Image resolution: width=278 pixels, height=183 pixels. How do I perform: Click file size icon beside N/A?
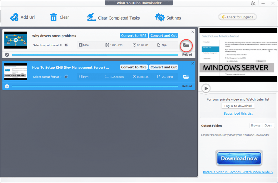coord(159,45)
